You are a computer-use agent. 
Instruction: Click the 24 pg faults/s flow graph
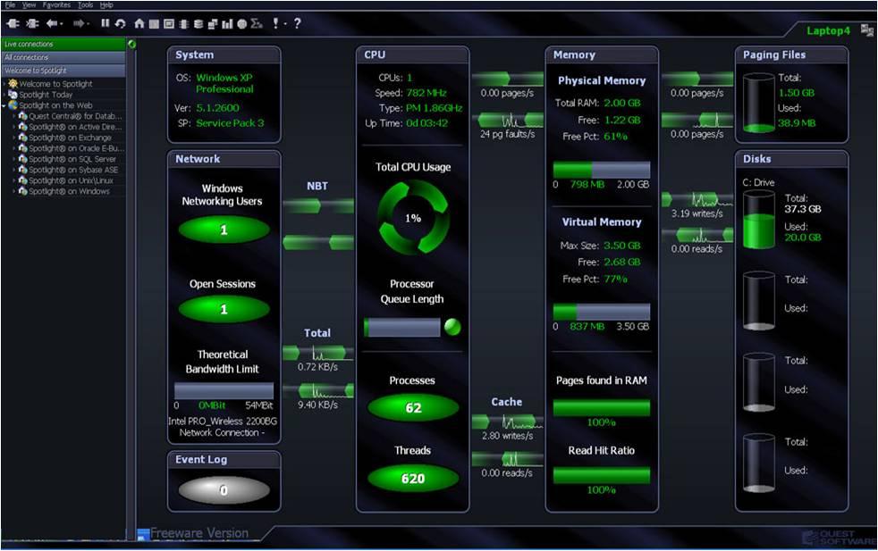click(508, 121)
